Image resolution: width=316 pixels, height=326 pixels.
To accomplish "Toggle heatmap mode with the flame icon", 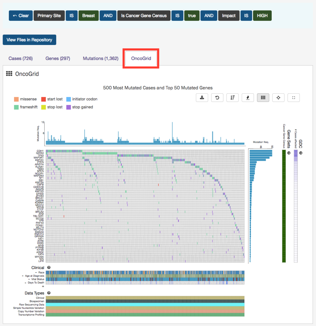I will tap(248, 98).
